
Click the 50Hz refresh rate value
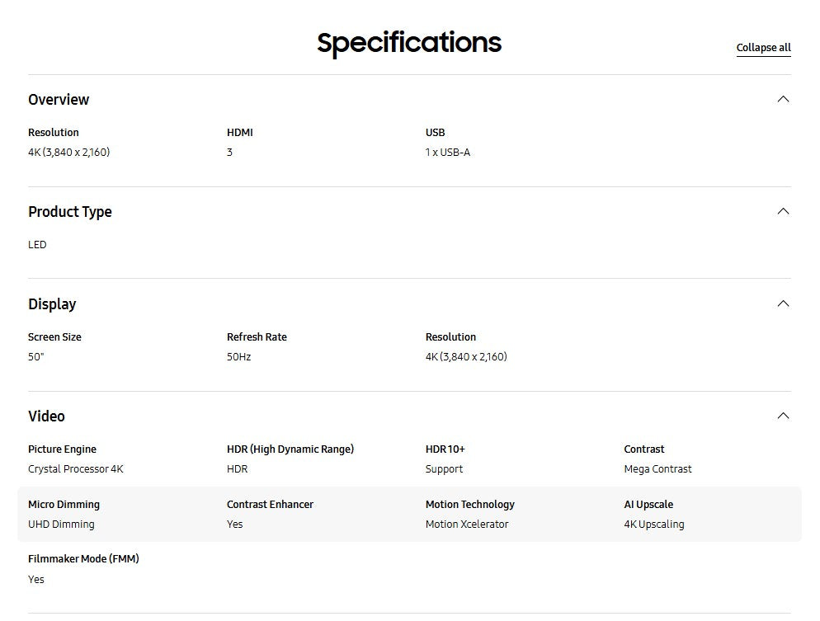(238, 357)
